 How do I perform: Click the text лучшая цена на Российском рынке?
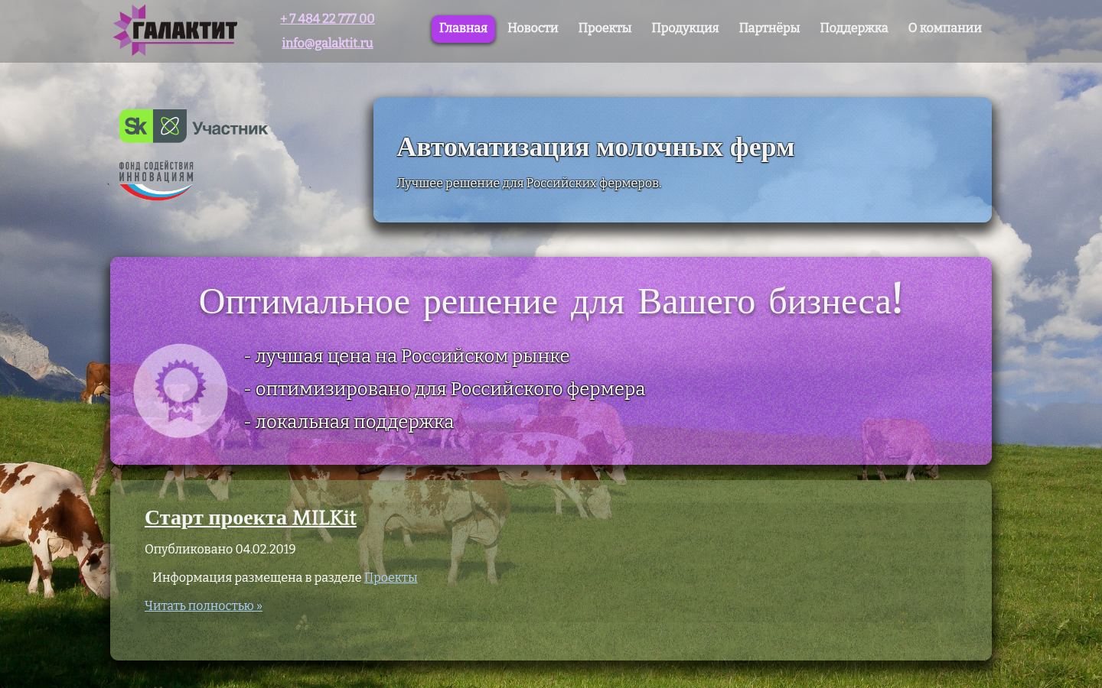coord(406,356)
